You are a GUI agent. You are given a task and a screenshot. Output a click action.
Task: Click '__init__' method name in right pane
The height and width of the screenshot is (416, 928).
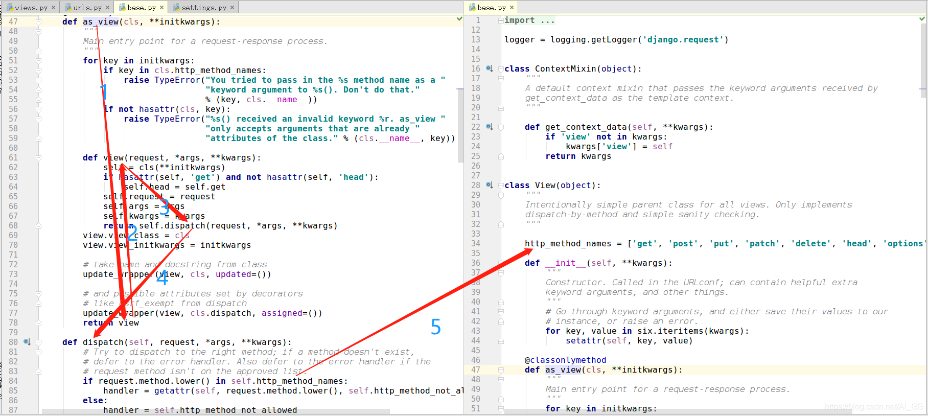pos(565,263)
